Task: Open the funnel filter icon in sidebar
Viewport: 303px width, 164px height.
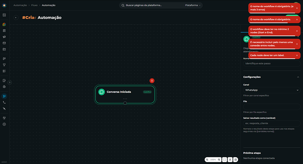Action: point(4,65)
